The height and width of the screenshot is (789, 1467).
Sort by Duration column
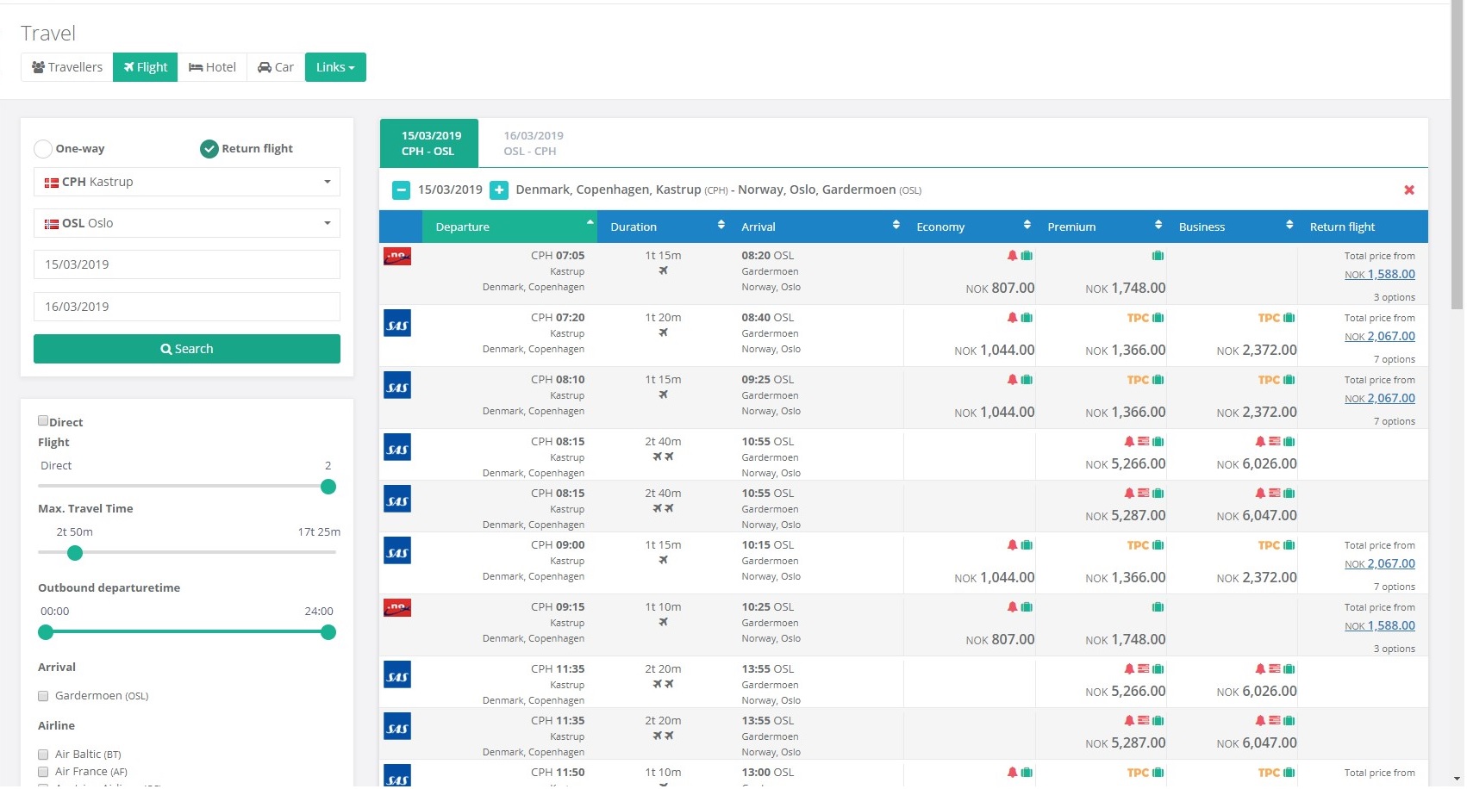pos(663,227)
